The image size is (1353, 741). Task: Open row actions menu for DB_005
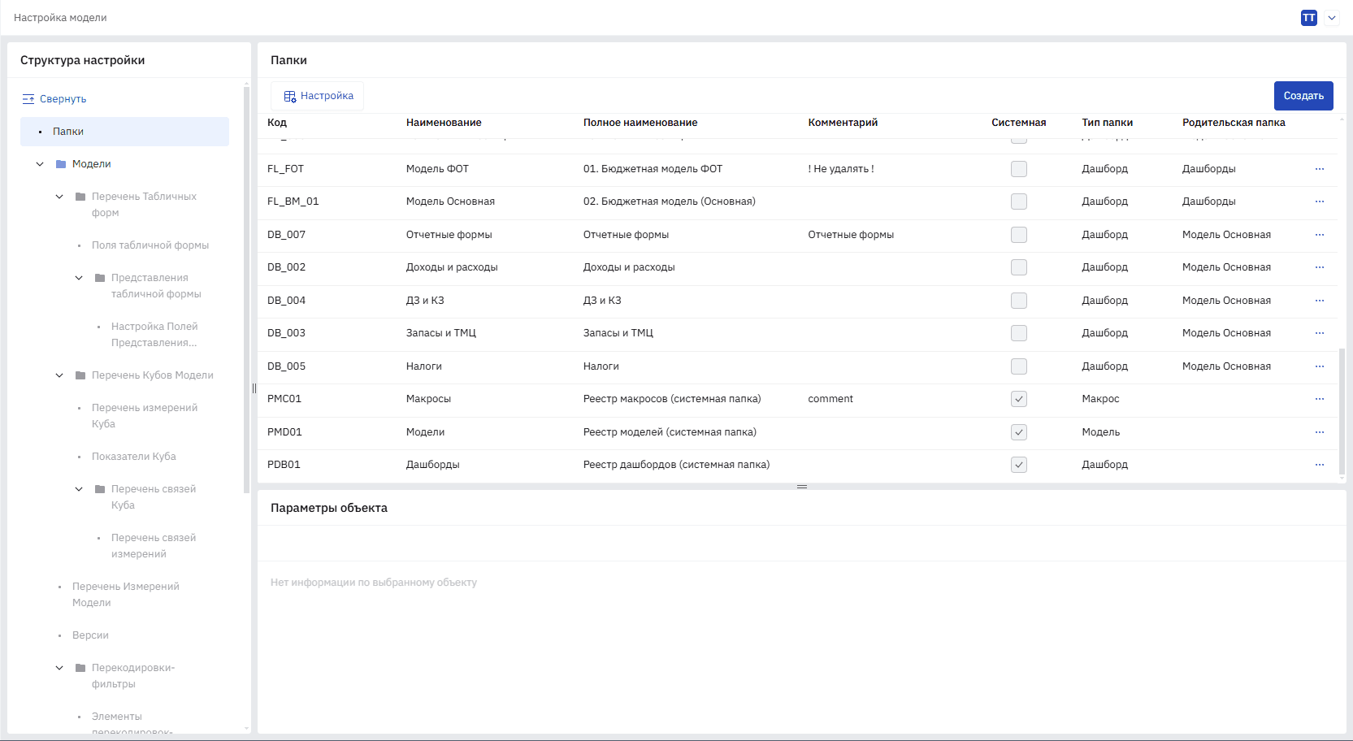pos(1319,366)
